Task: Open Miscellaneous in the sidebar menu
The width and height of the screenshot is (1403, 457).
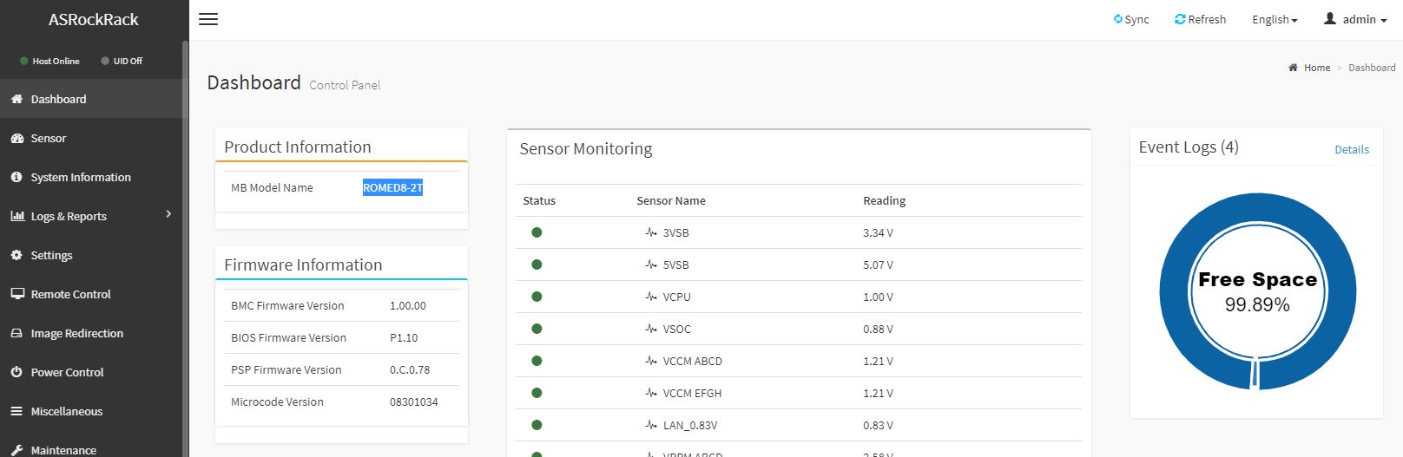Action: (66, 411)
